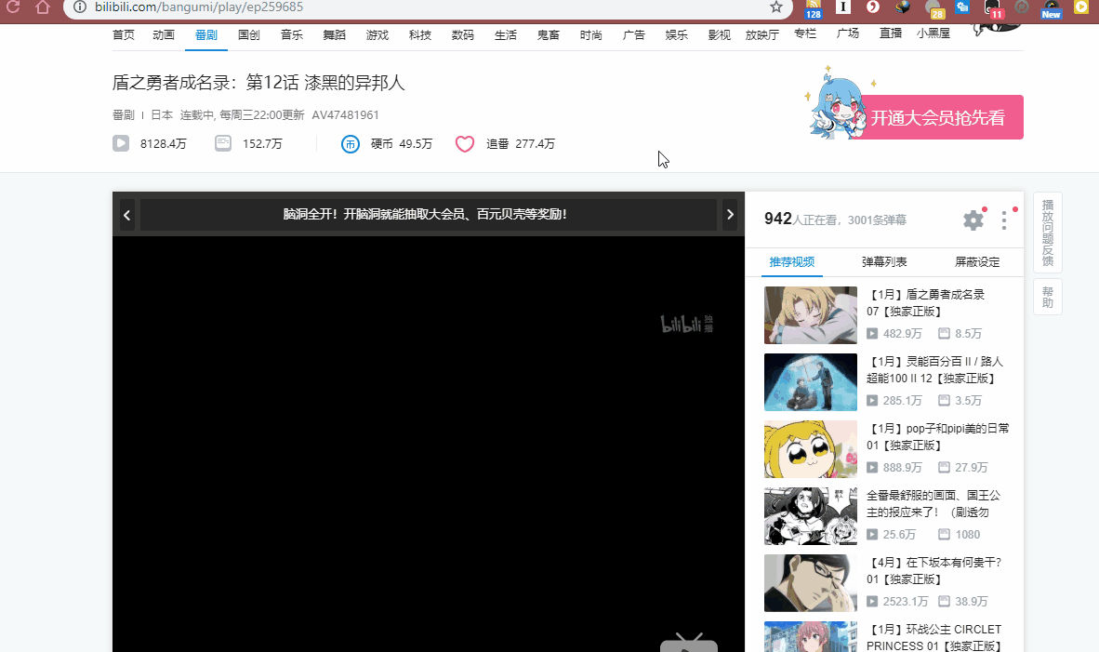Open the 帮助 side button
Screen dimensions: 1099x652
pyautogui.click(x=1048, y=297)
